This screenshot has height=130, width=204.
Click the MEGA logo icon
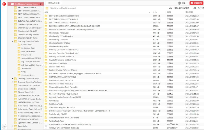pyautogui.click(x=4, y=4)
